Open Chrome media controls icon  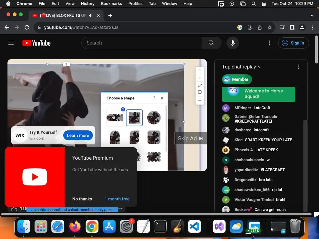[x=282, y=27]
